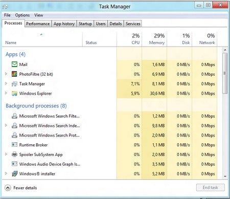
Task: Click the 5,2 MB memory value for installer
Action: 158,174
